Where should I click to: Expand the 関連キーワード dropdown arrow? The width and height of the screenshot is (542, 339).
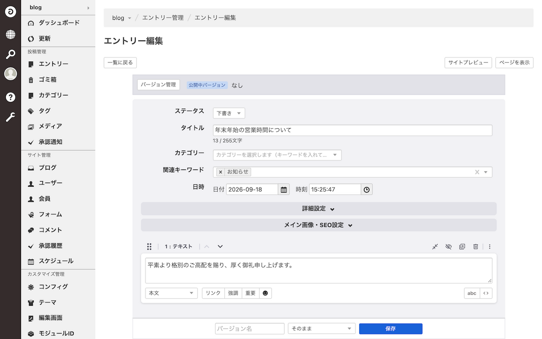click(486, 172)
